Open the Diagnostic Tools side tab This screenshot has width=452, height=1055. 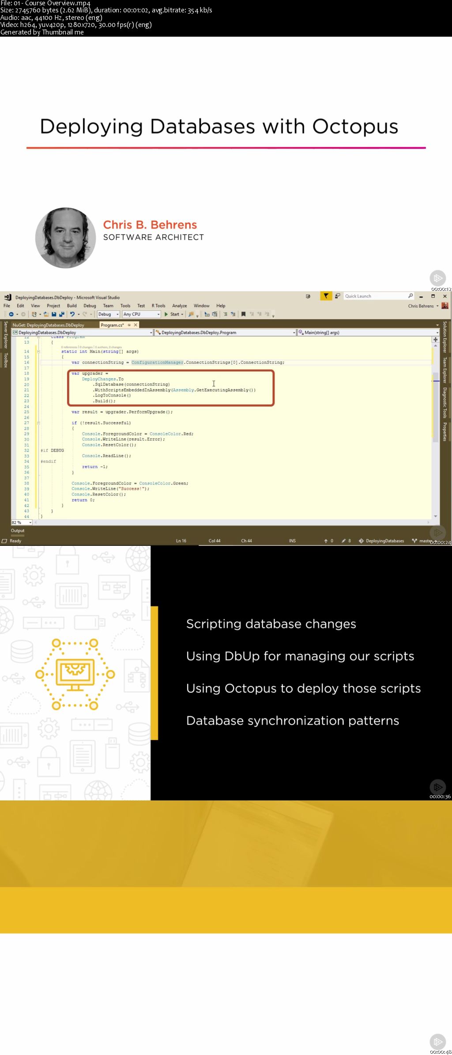[x=445, y=403]
